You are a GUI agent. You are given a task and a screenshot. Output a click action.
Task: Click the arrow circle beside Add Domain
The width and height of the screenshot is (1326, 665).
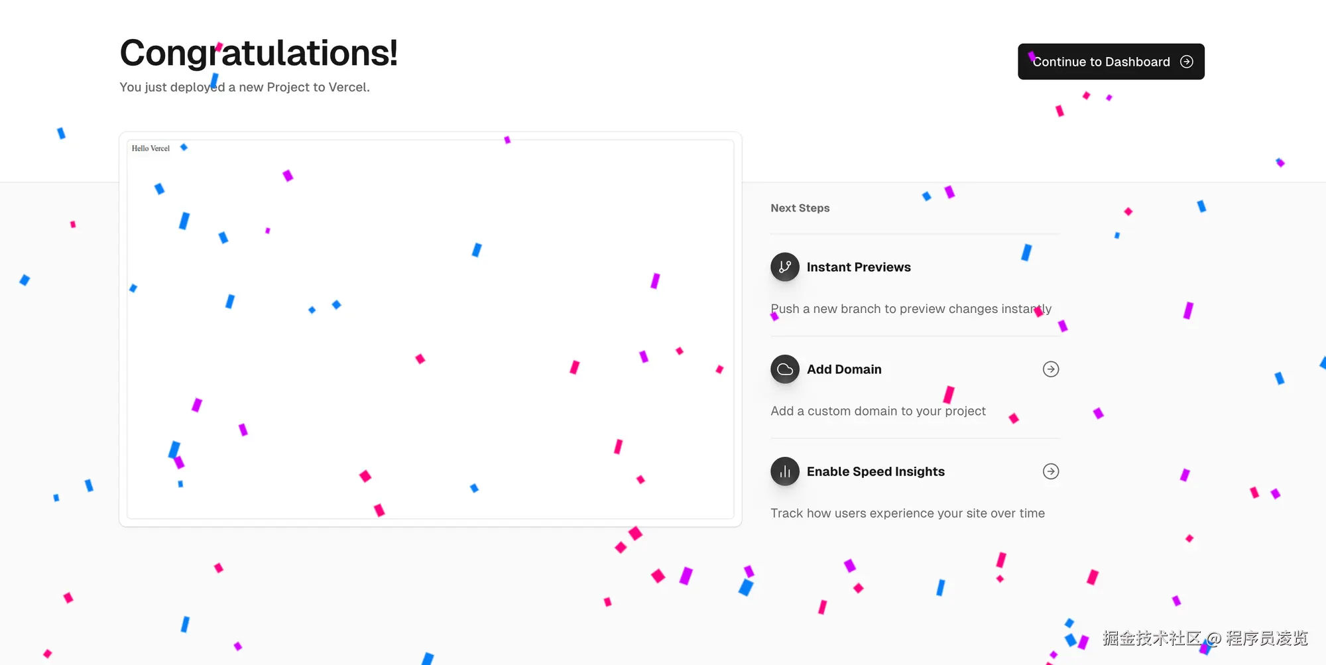click(1051, 369)
